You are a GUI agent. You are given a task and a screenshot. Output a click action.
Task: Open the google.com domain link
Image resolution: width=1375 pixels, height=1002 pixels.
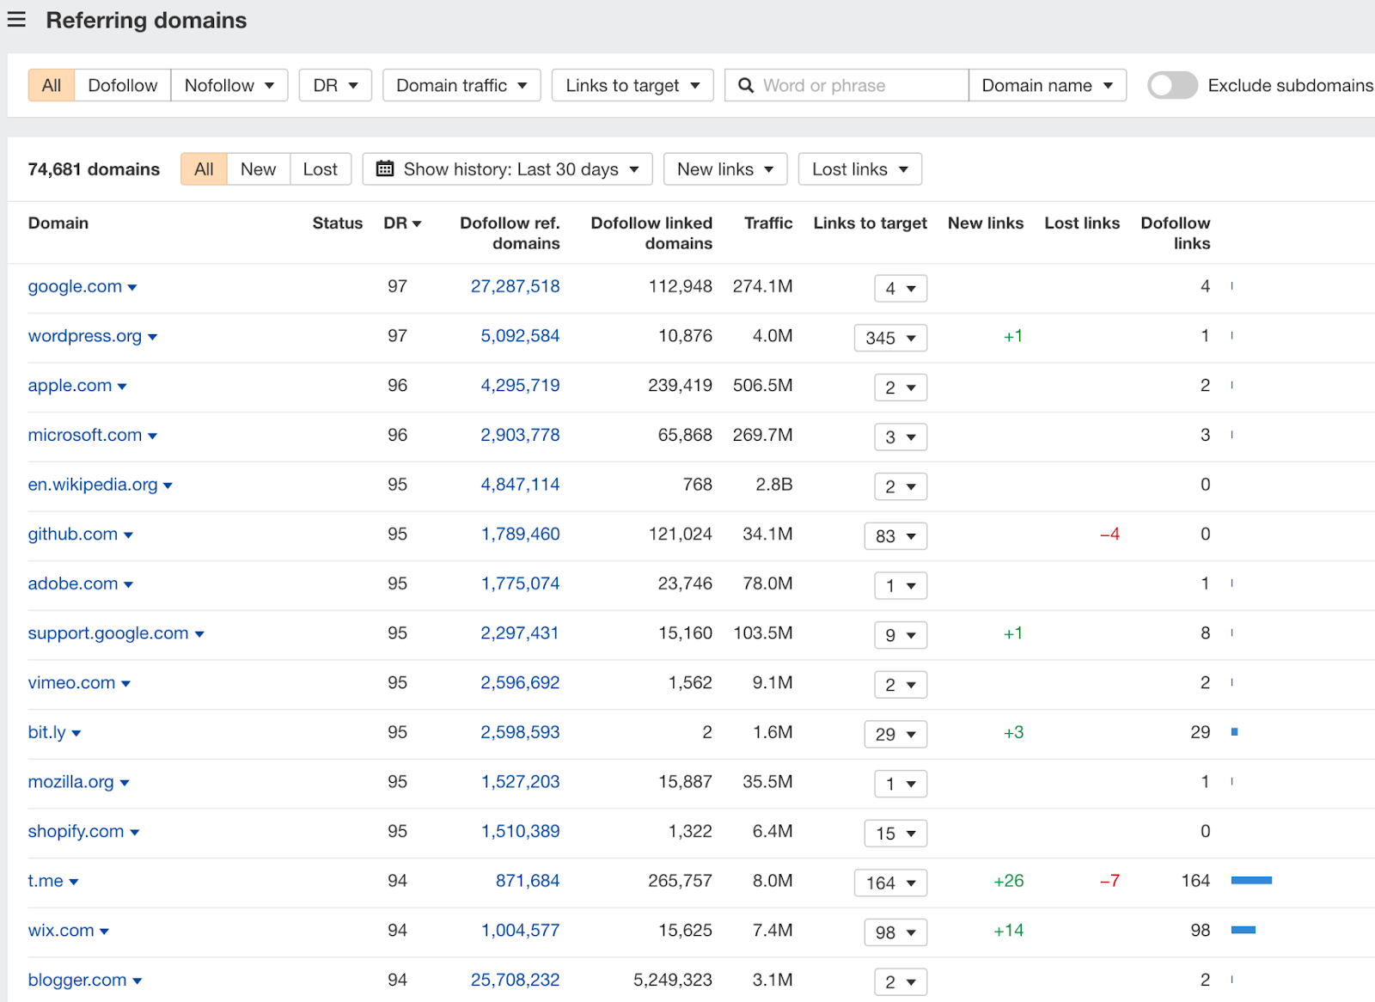pyautogui.click(x=75, y=286)
